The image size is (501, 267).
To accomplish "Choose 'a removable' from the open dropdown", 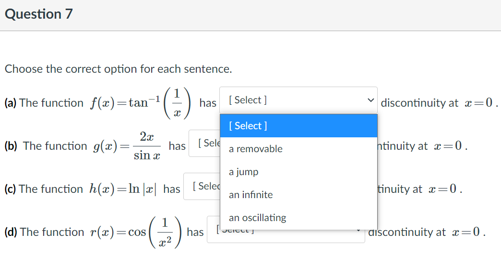I will click(x=298, y=149).
